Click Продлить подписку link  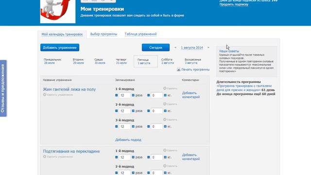tap(234, 4)
